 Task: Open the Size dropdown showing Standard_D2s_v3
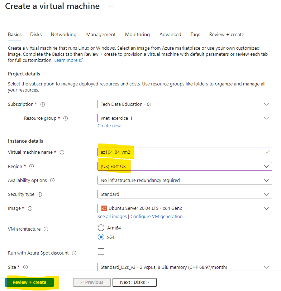(x=185, y=267)
